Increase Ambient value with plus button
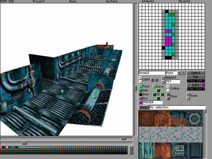 (163, 78)
